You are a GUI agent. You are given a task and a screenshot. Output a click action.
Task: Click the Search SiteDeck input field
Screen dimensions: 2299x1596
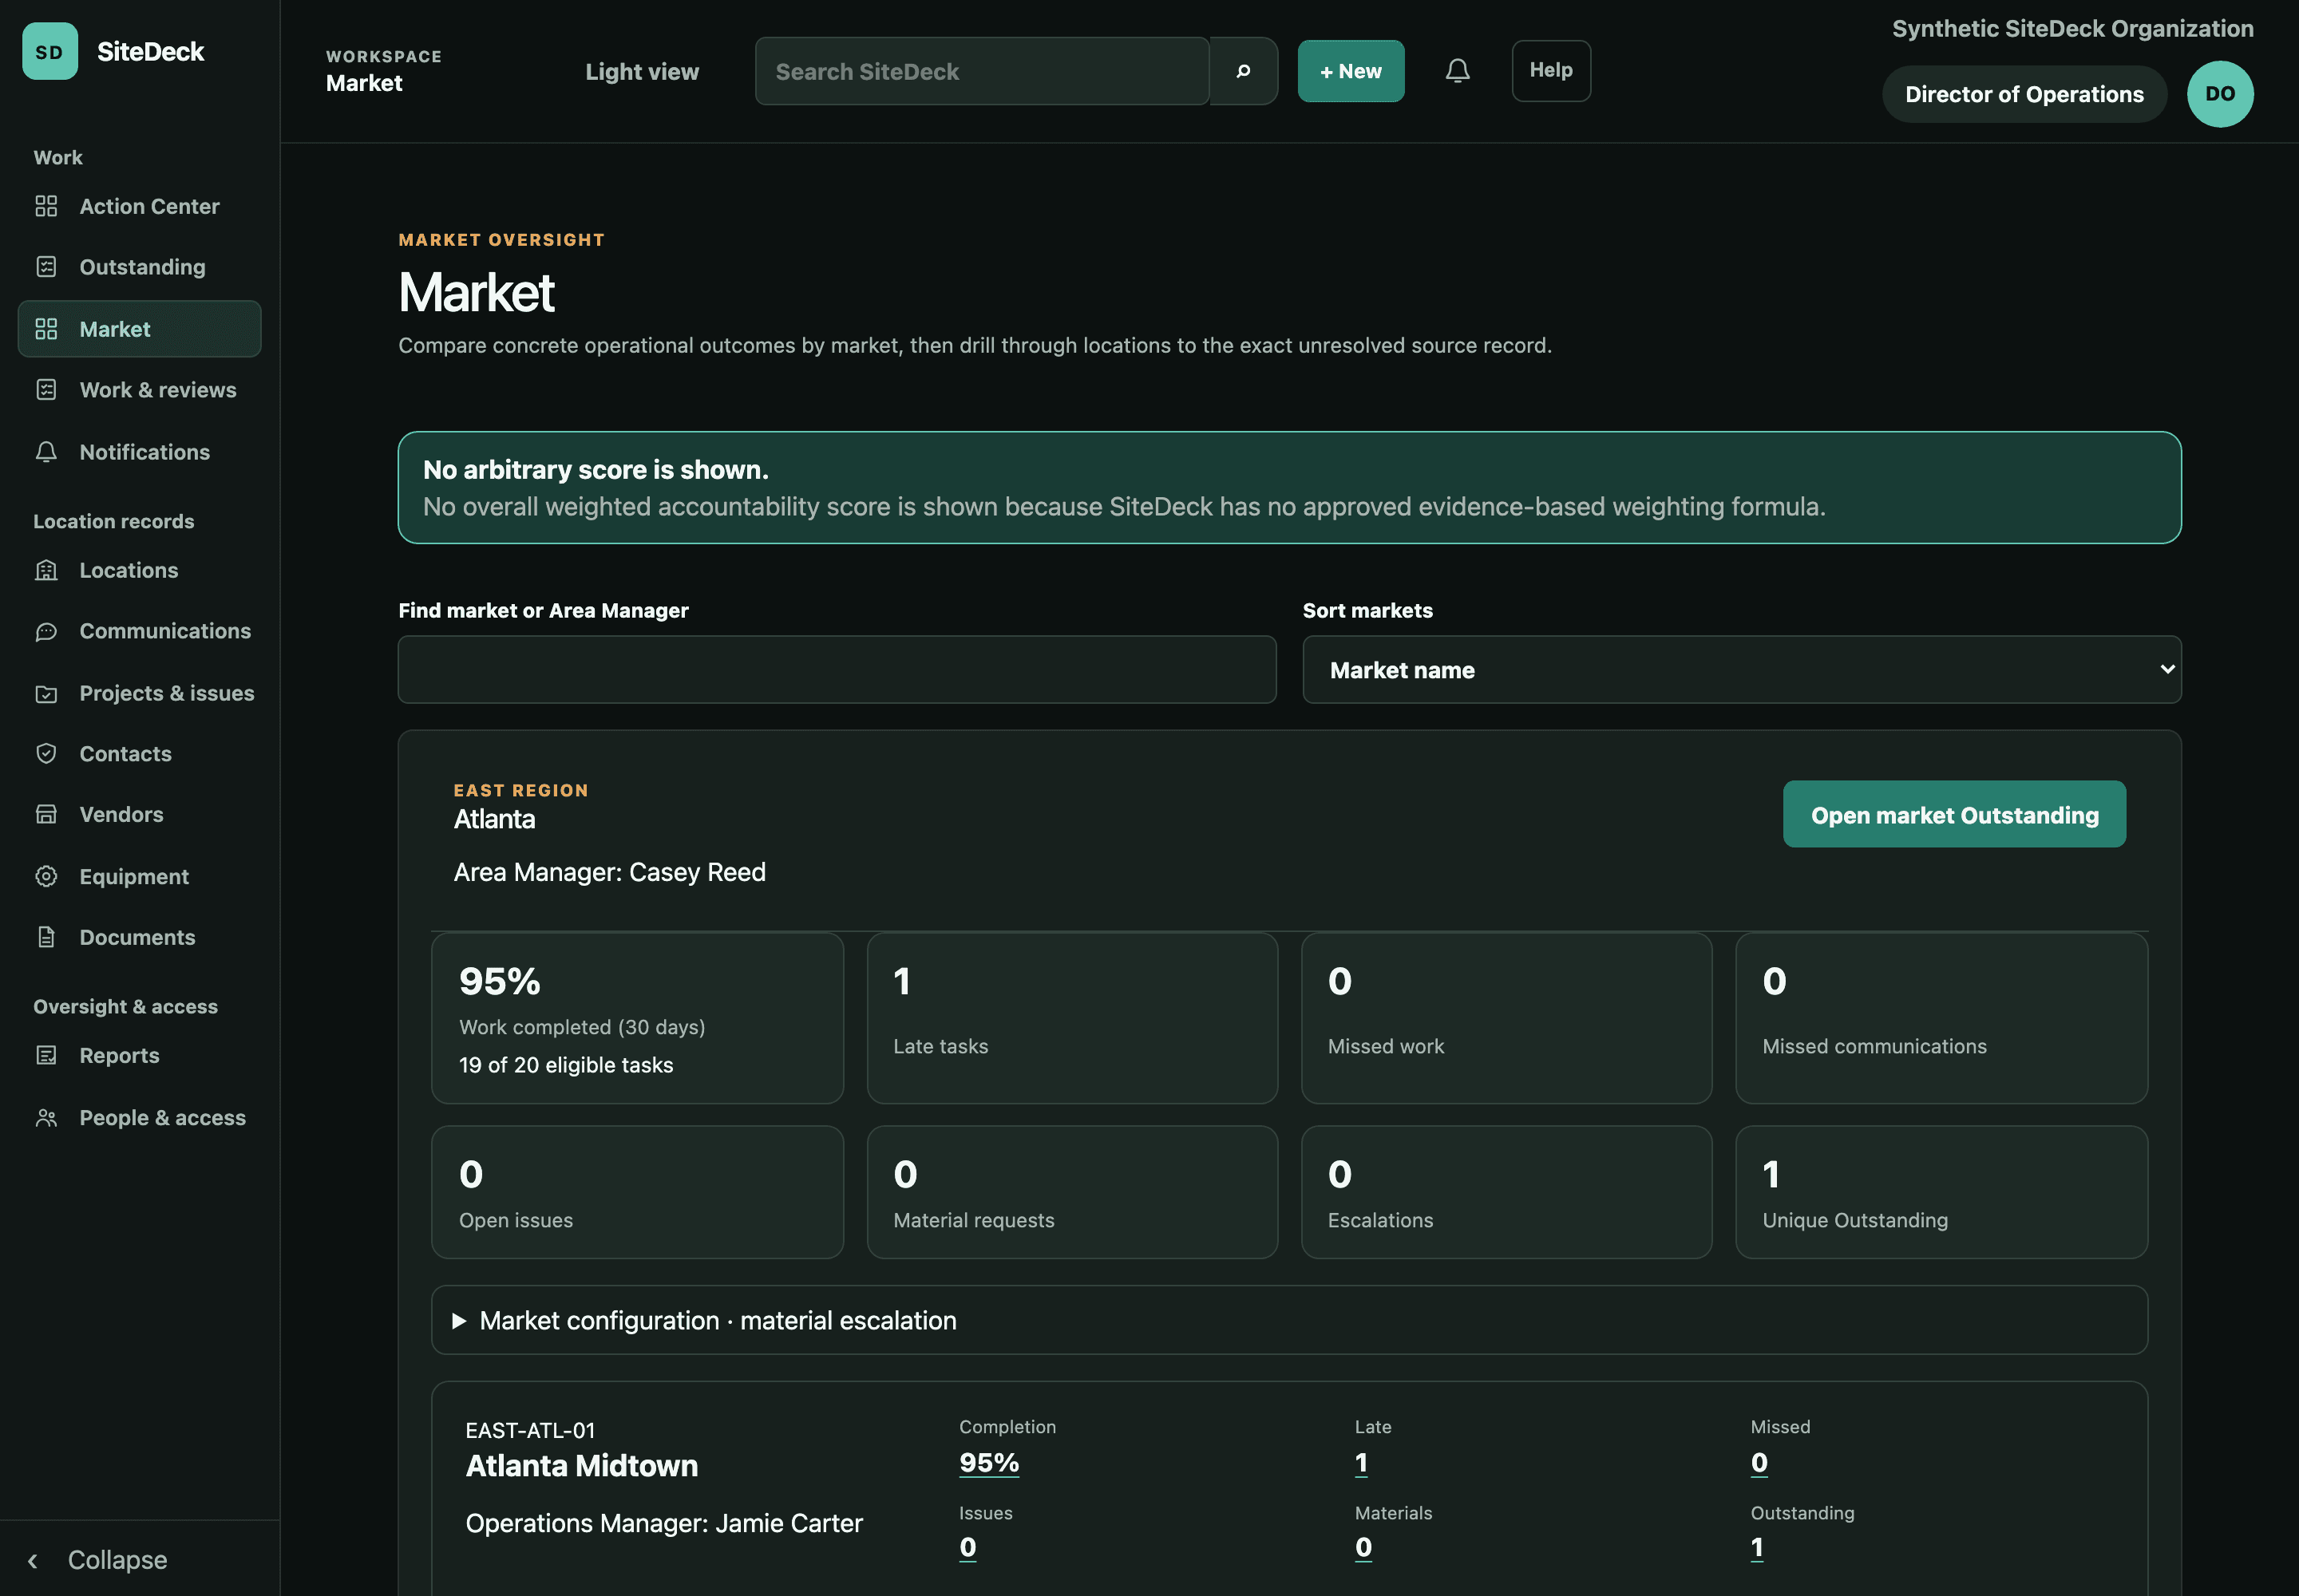[x=983, y=71]
